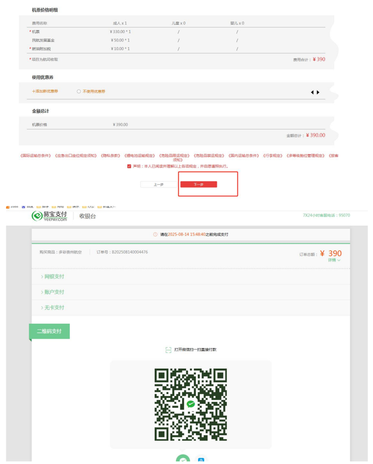Expand the 无卡支付 payment option
This screenshot has width=373, height=464.
tap(52, 307)
